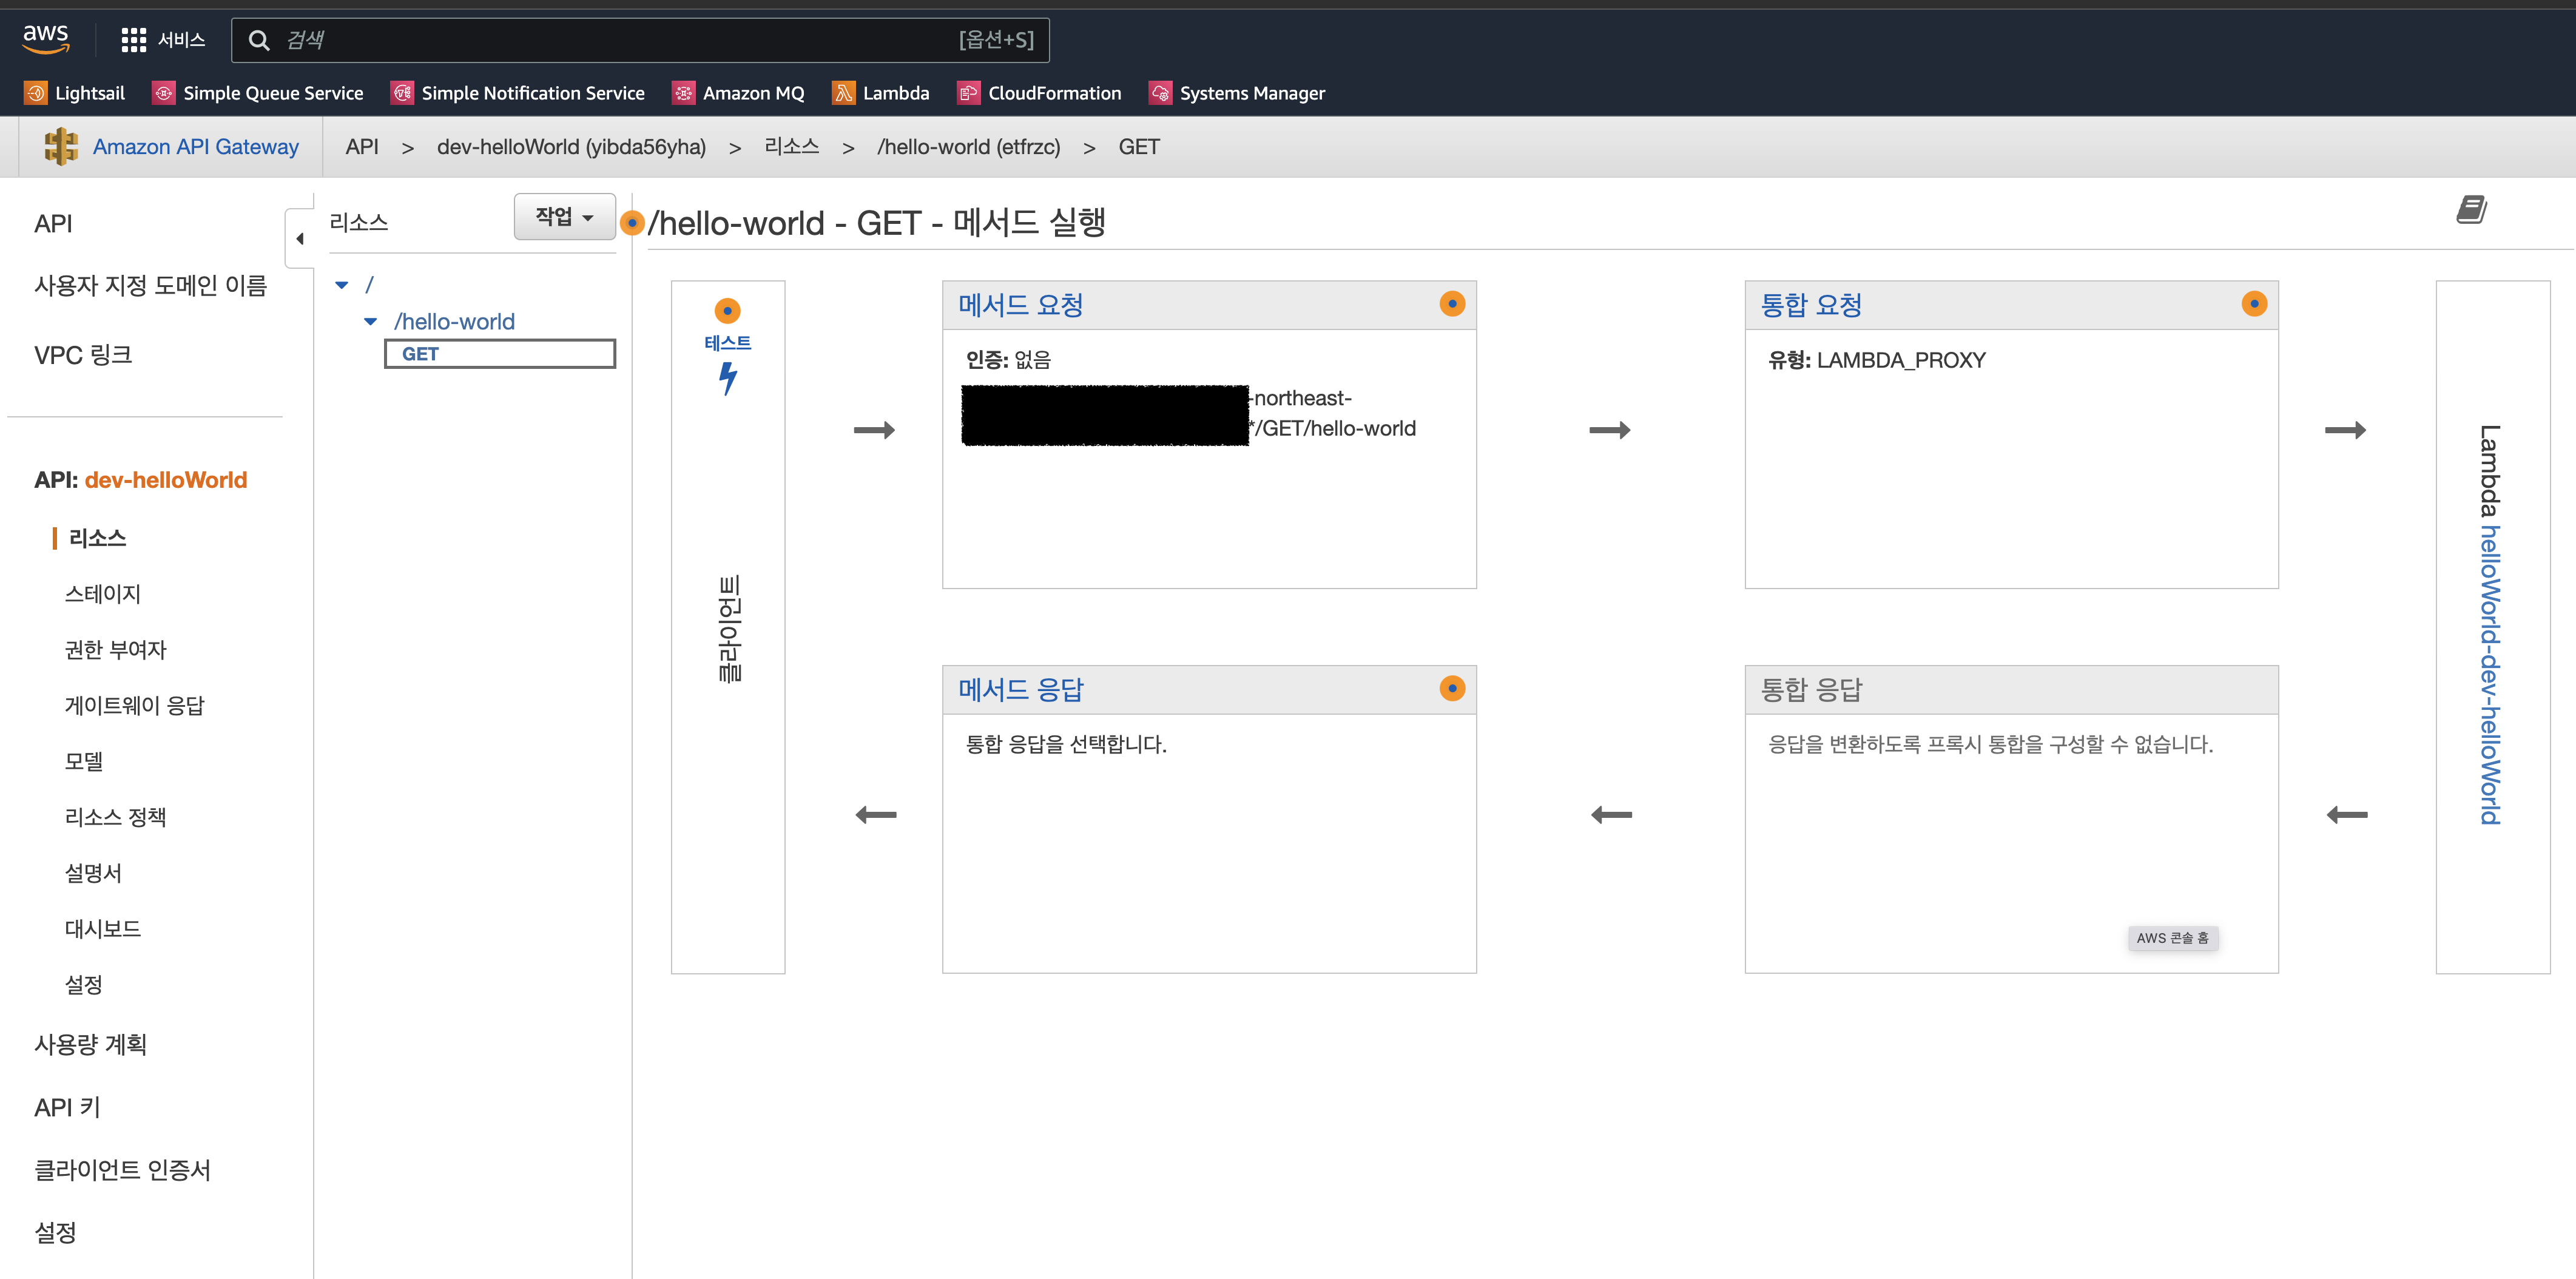Collapse the root / resource tree node
This screenshot has width=2576, height=1279.
pyautogui.click(x=342, y=285)
